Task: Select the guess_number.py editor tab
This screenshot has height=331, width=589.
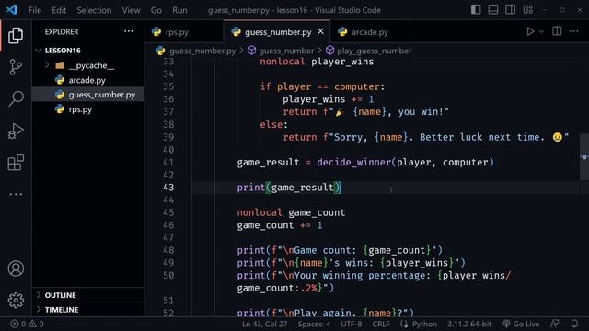Action: pyautogui.click(x=277, y=32)
